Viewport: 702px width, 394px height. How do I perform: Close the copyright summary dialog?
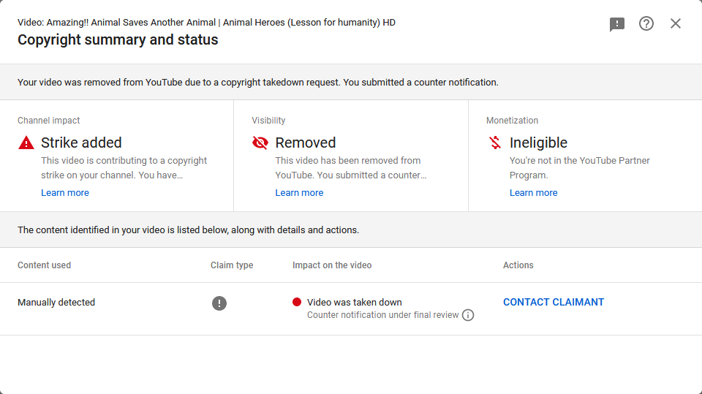click(676, 23)
